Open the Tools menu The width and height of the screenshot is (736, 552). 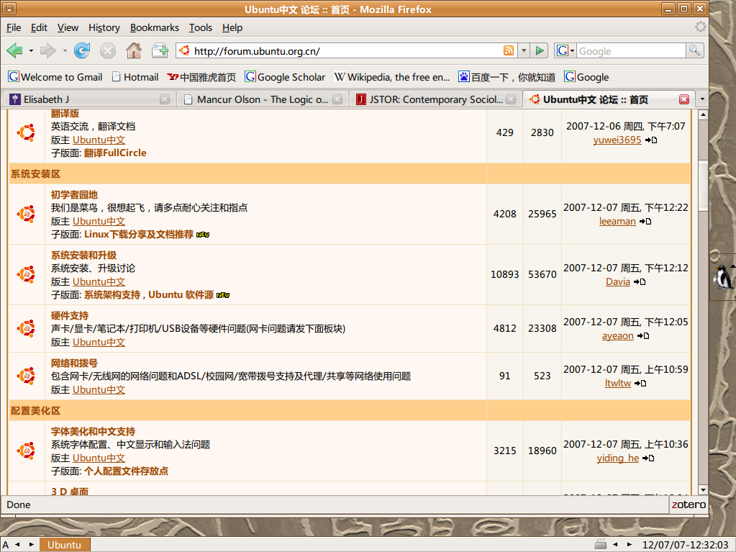201,27
